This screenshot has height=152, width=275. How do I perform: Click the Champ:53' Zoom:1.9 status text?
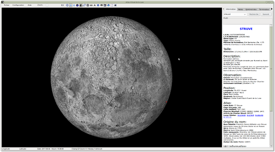[x=79, y=149]
